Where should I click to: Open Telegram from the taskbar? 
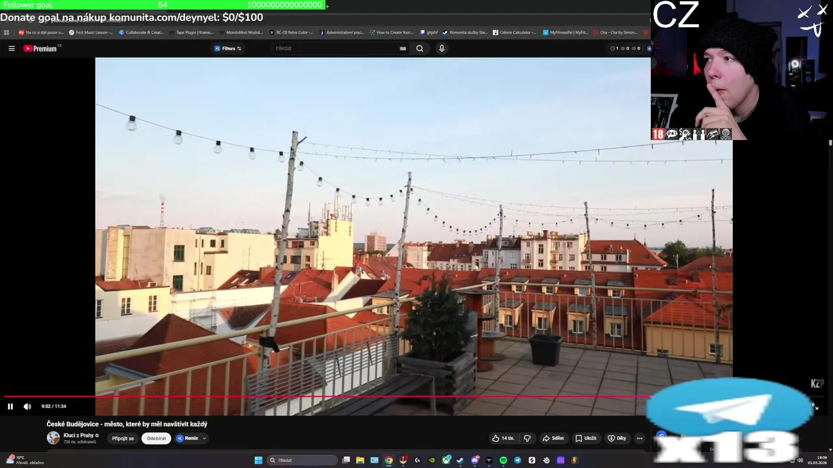click(517, 460)
